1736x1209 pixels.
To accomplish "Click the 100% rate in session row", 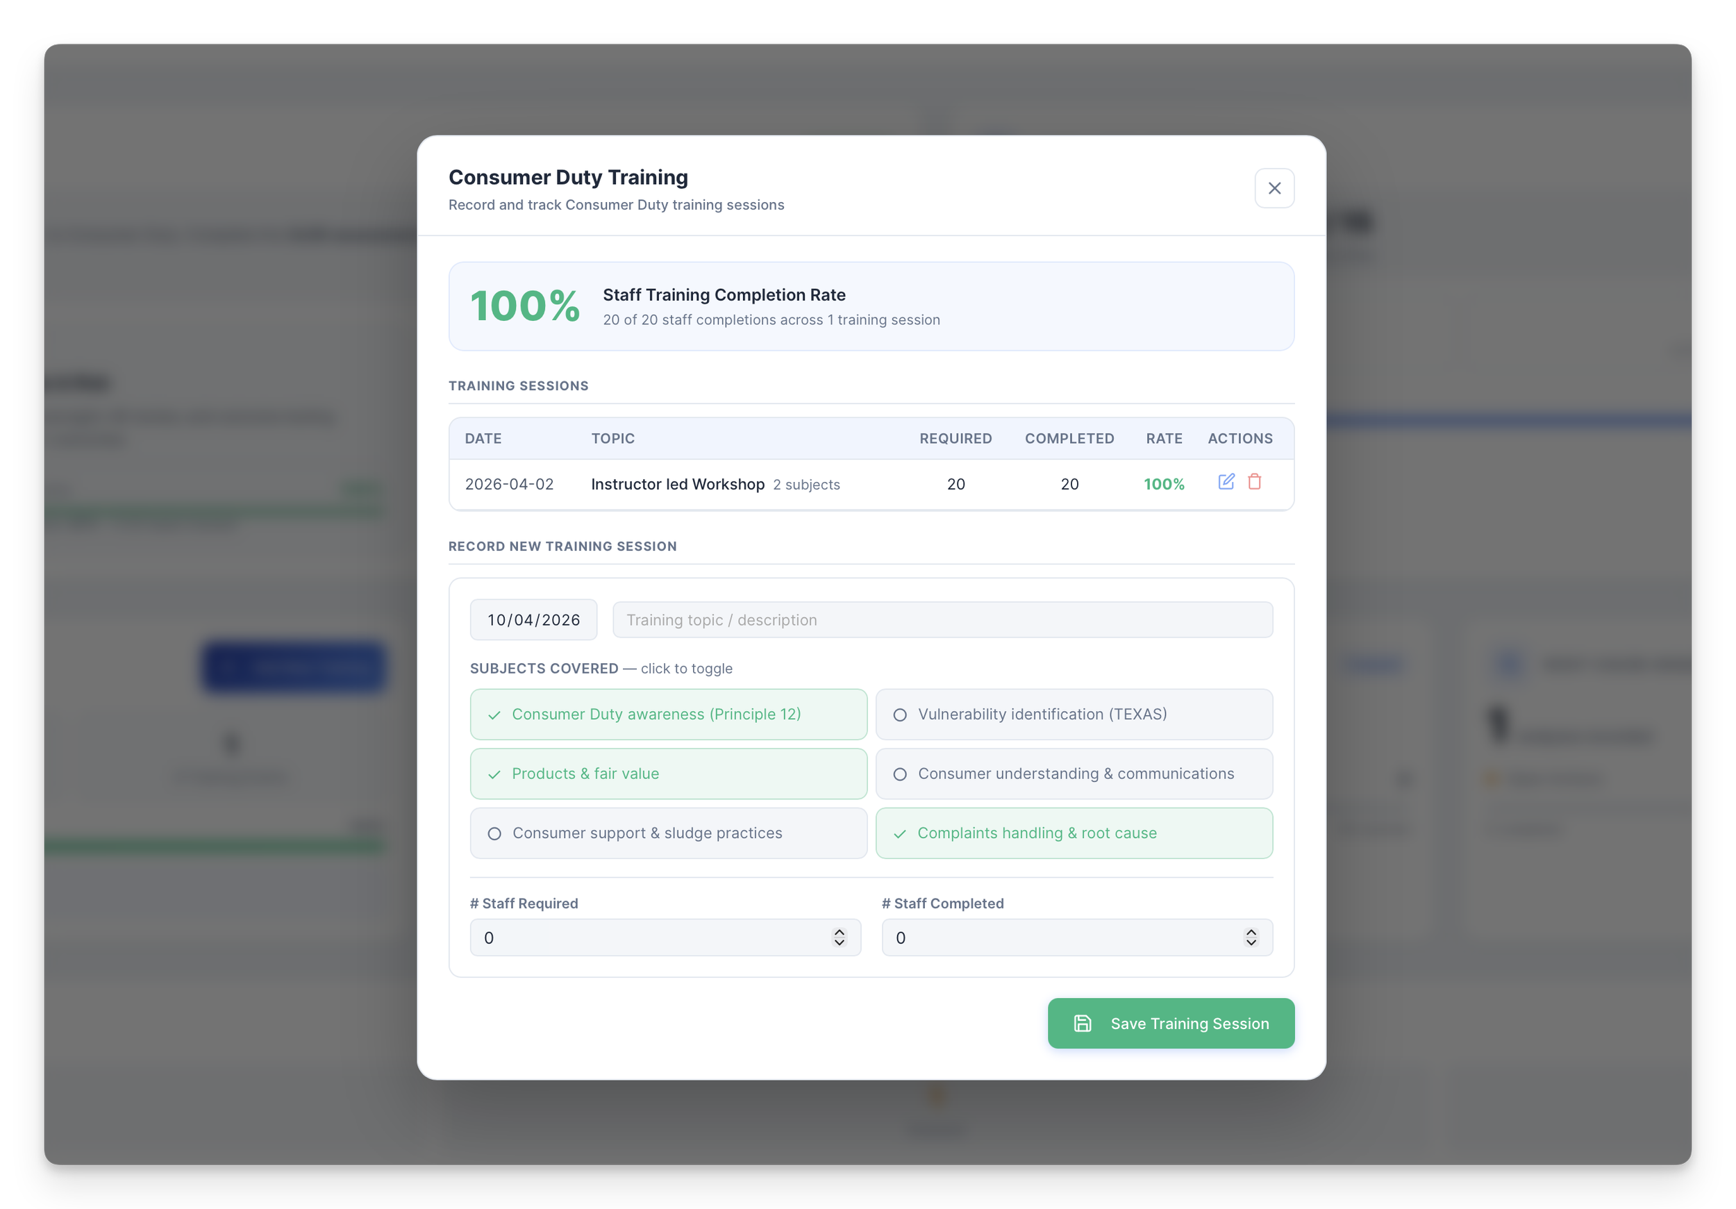I will point(1164,484).
